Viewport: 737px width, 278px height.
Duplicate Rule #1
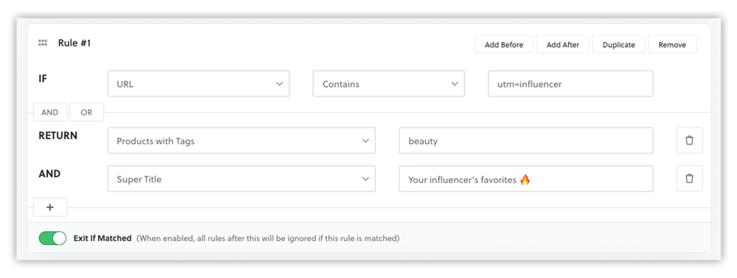click(618, 45)
